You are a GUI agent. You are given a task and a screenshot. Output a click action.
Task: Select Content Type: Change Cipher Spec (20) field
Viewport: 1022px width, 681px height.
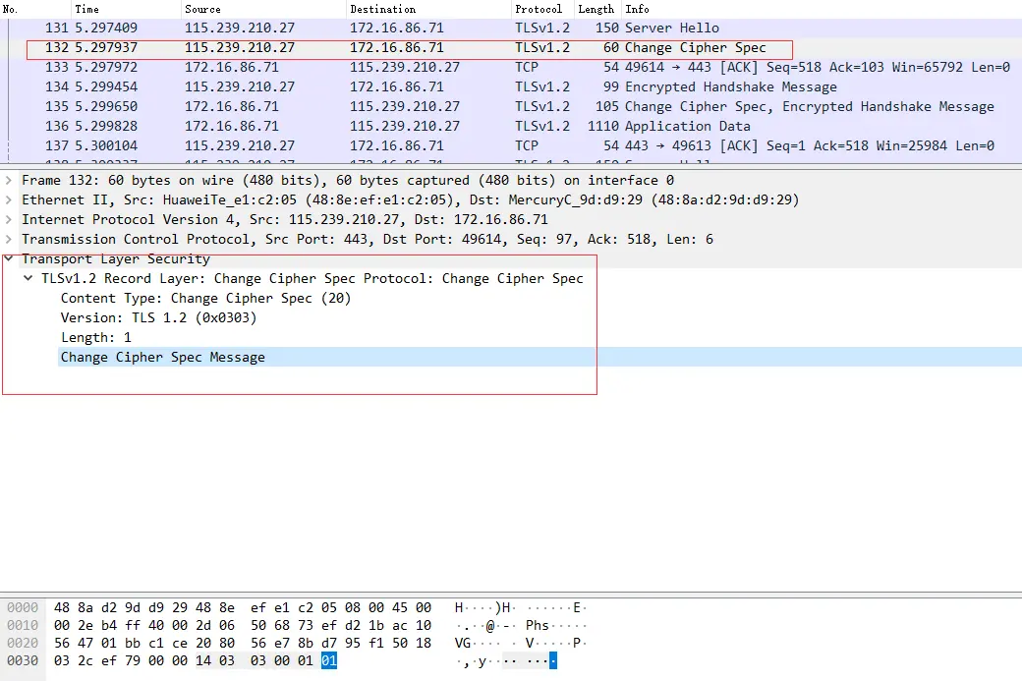pyautogui.click(x=206, y=298)
